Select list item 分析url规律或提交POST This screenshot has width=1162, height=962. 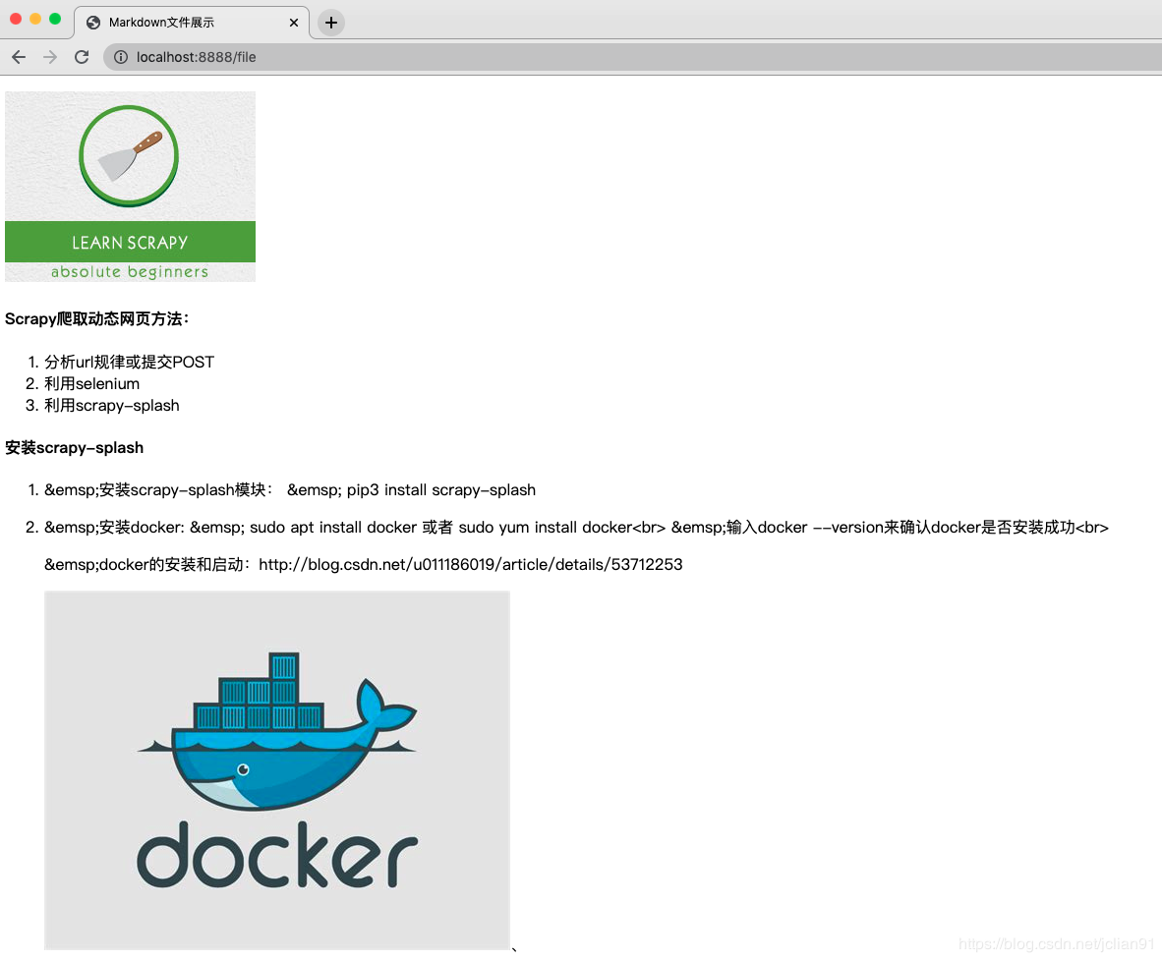129,363
